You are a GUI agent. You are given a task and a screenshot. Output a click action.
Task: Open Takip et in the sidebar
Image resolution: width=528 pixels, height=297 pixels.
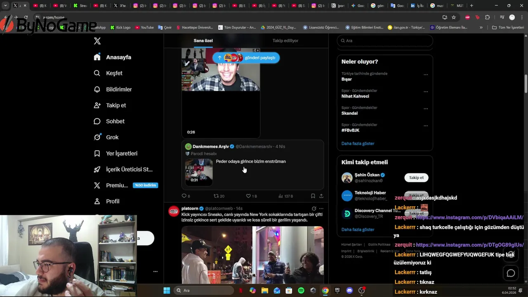[110, 105]
